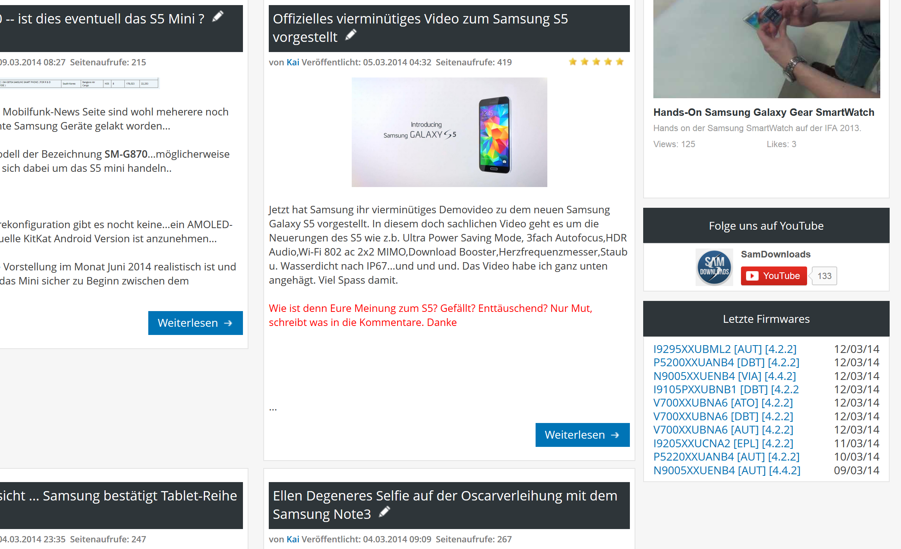The width and height of the screenshot is (901, 549).
Task: Open Weiterlesen for the S5 Mini article
Action: click(x=195, y=323)
